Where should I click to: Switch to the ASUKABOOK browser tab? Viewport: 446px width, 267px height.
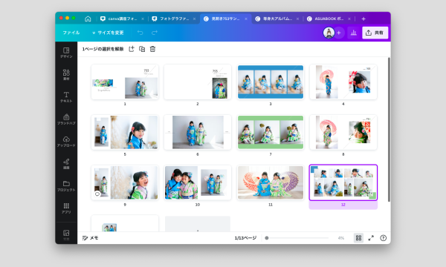pyautogui.click(x=329, y=19)
